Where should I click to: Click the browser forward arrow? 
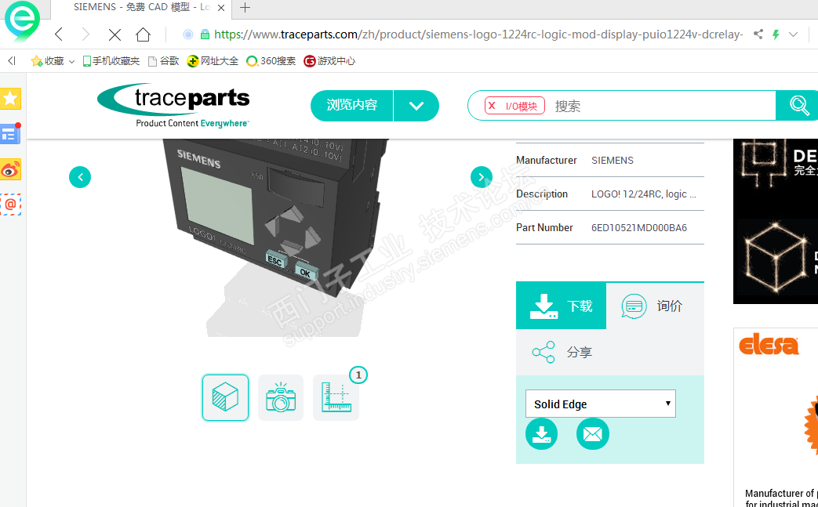coord(86,34)
